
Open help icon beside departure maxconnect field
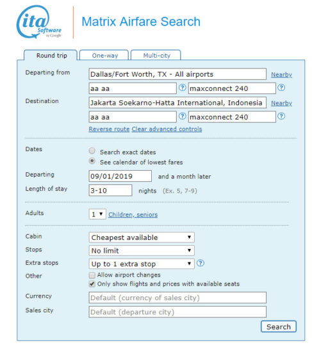coord(281,88)
